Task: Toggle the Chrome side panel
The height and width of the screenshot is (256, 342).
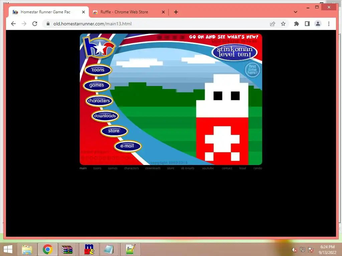Action: [x=307, y=24]
